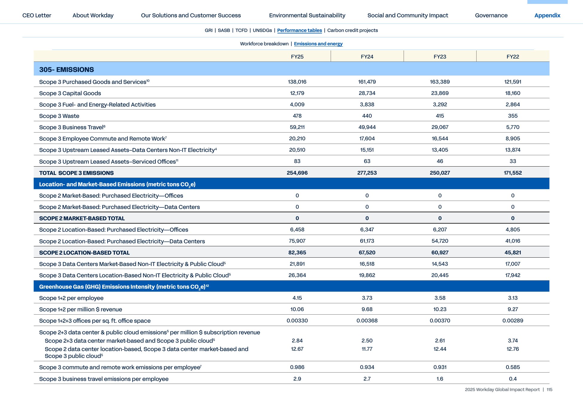583x403 pixels.
Task: Click the FY25 value 82,365
Action: [297, 253]
